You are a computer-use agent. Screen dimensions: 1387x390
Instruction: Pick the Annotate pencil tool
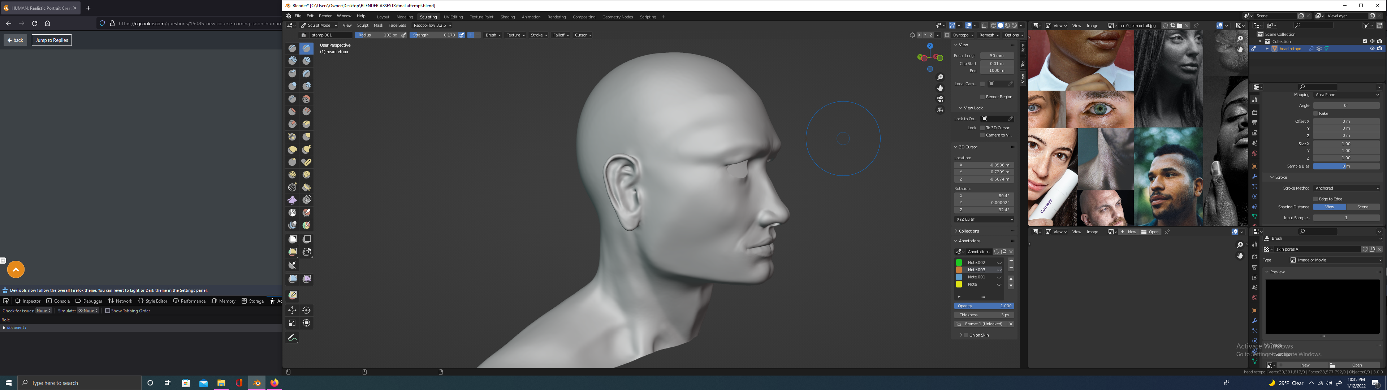point(292,337)
